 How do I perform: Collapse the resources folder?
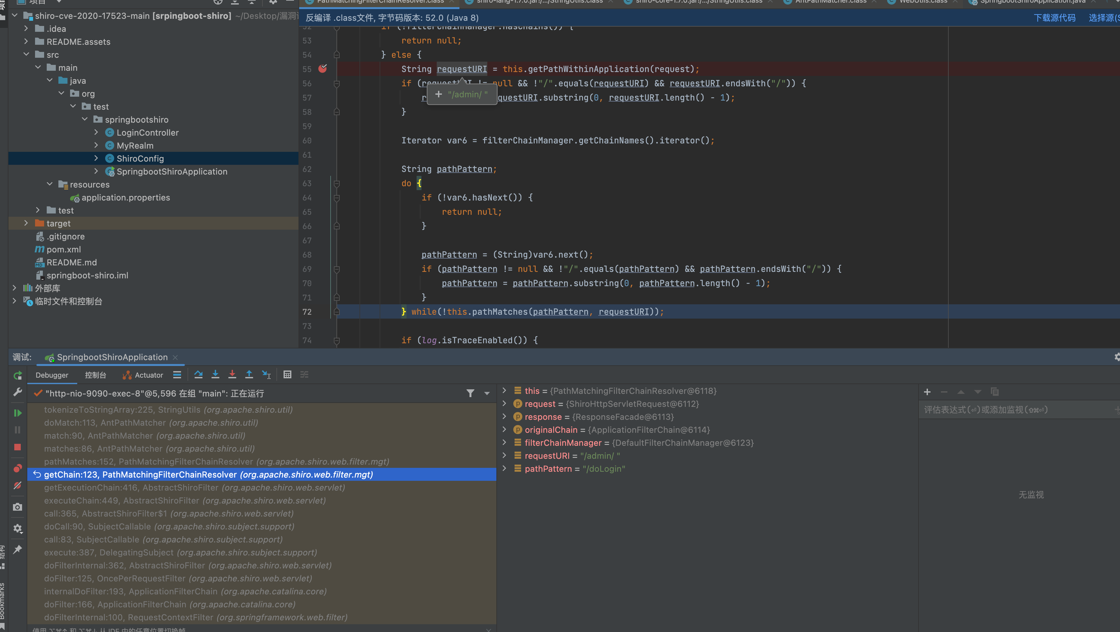point(50,184)
